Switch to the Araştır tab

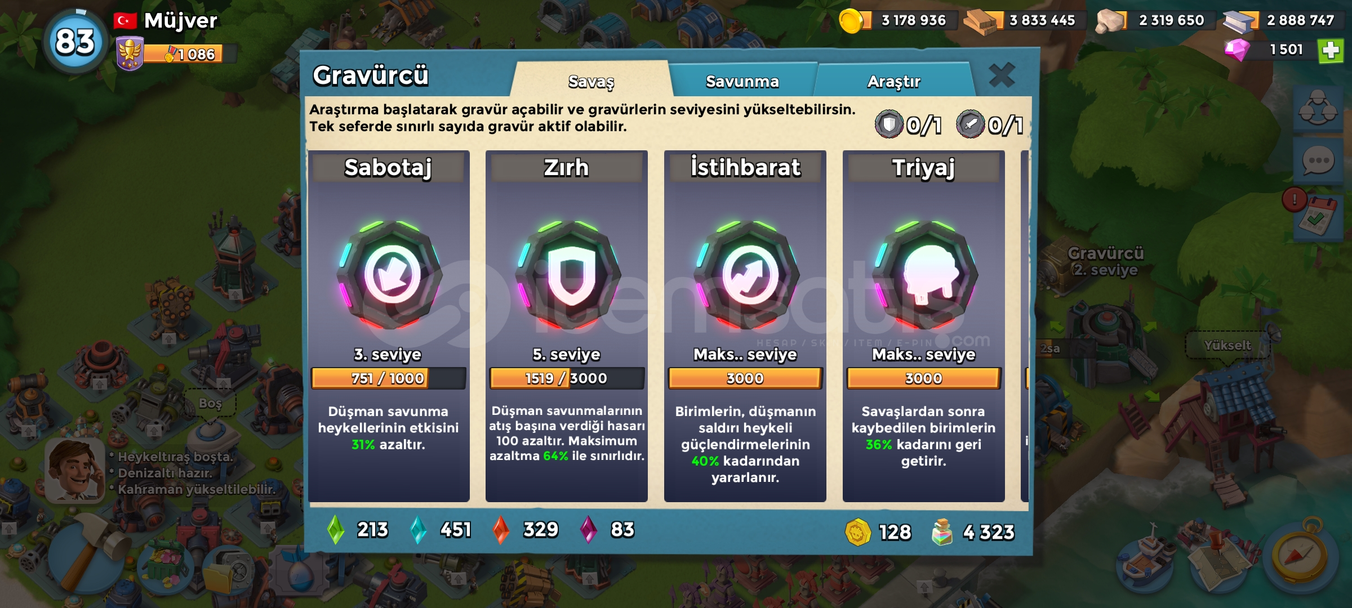[893, 81]
